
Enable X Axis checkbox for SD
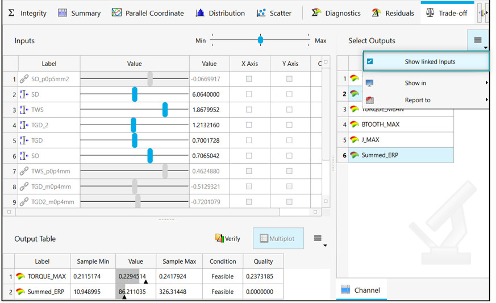(x=249, y=94)
